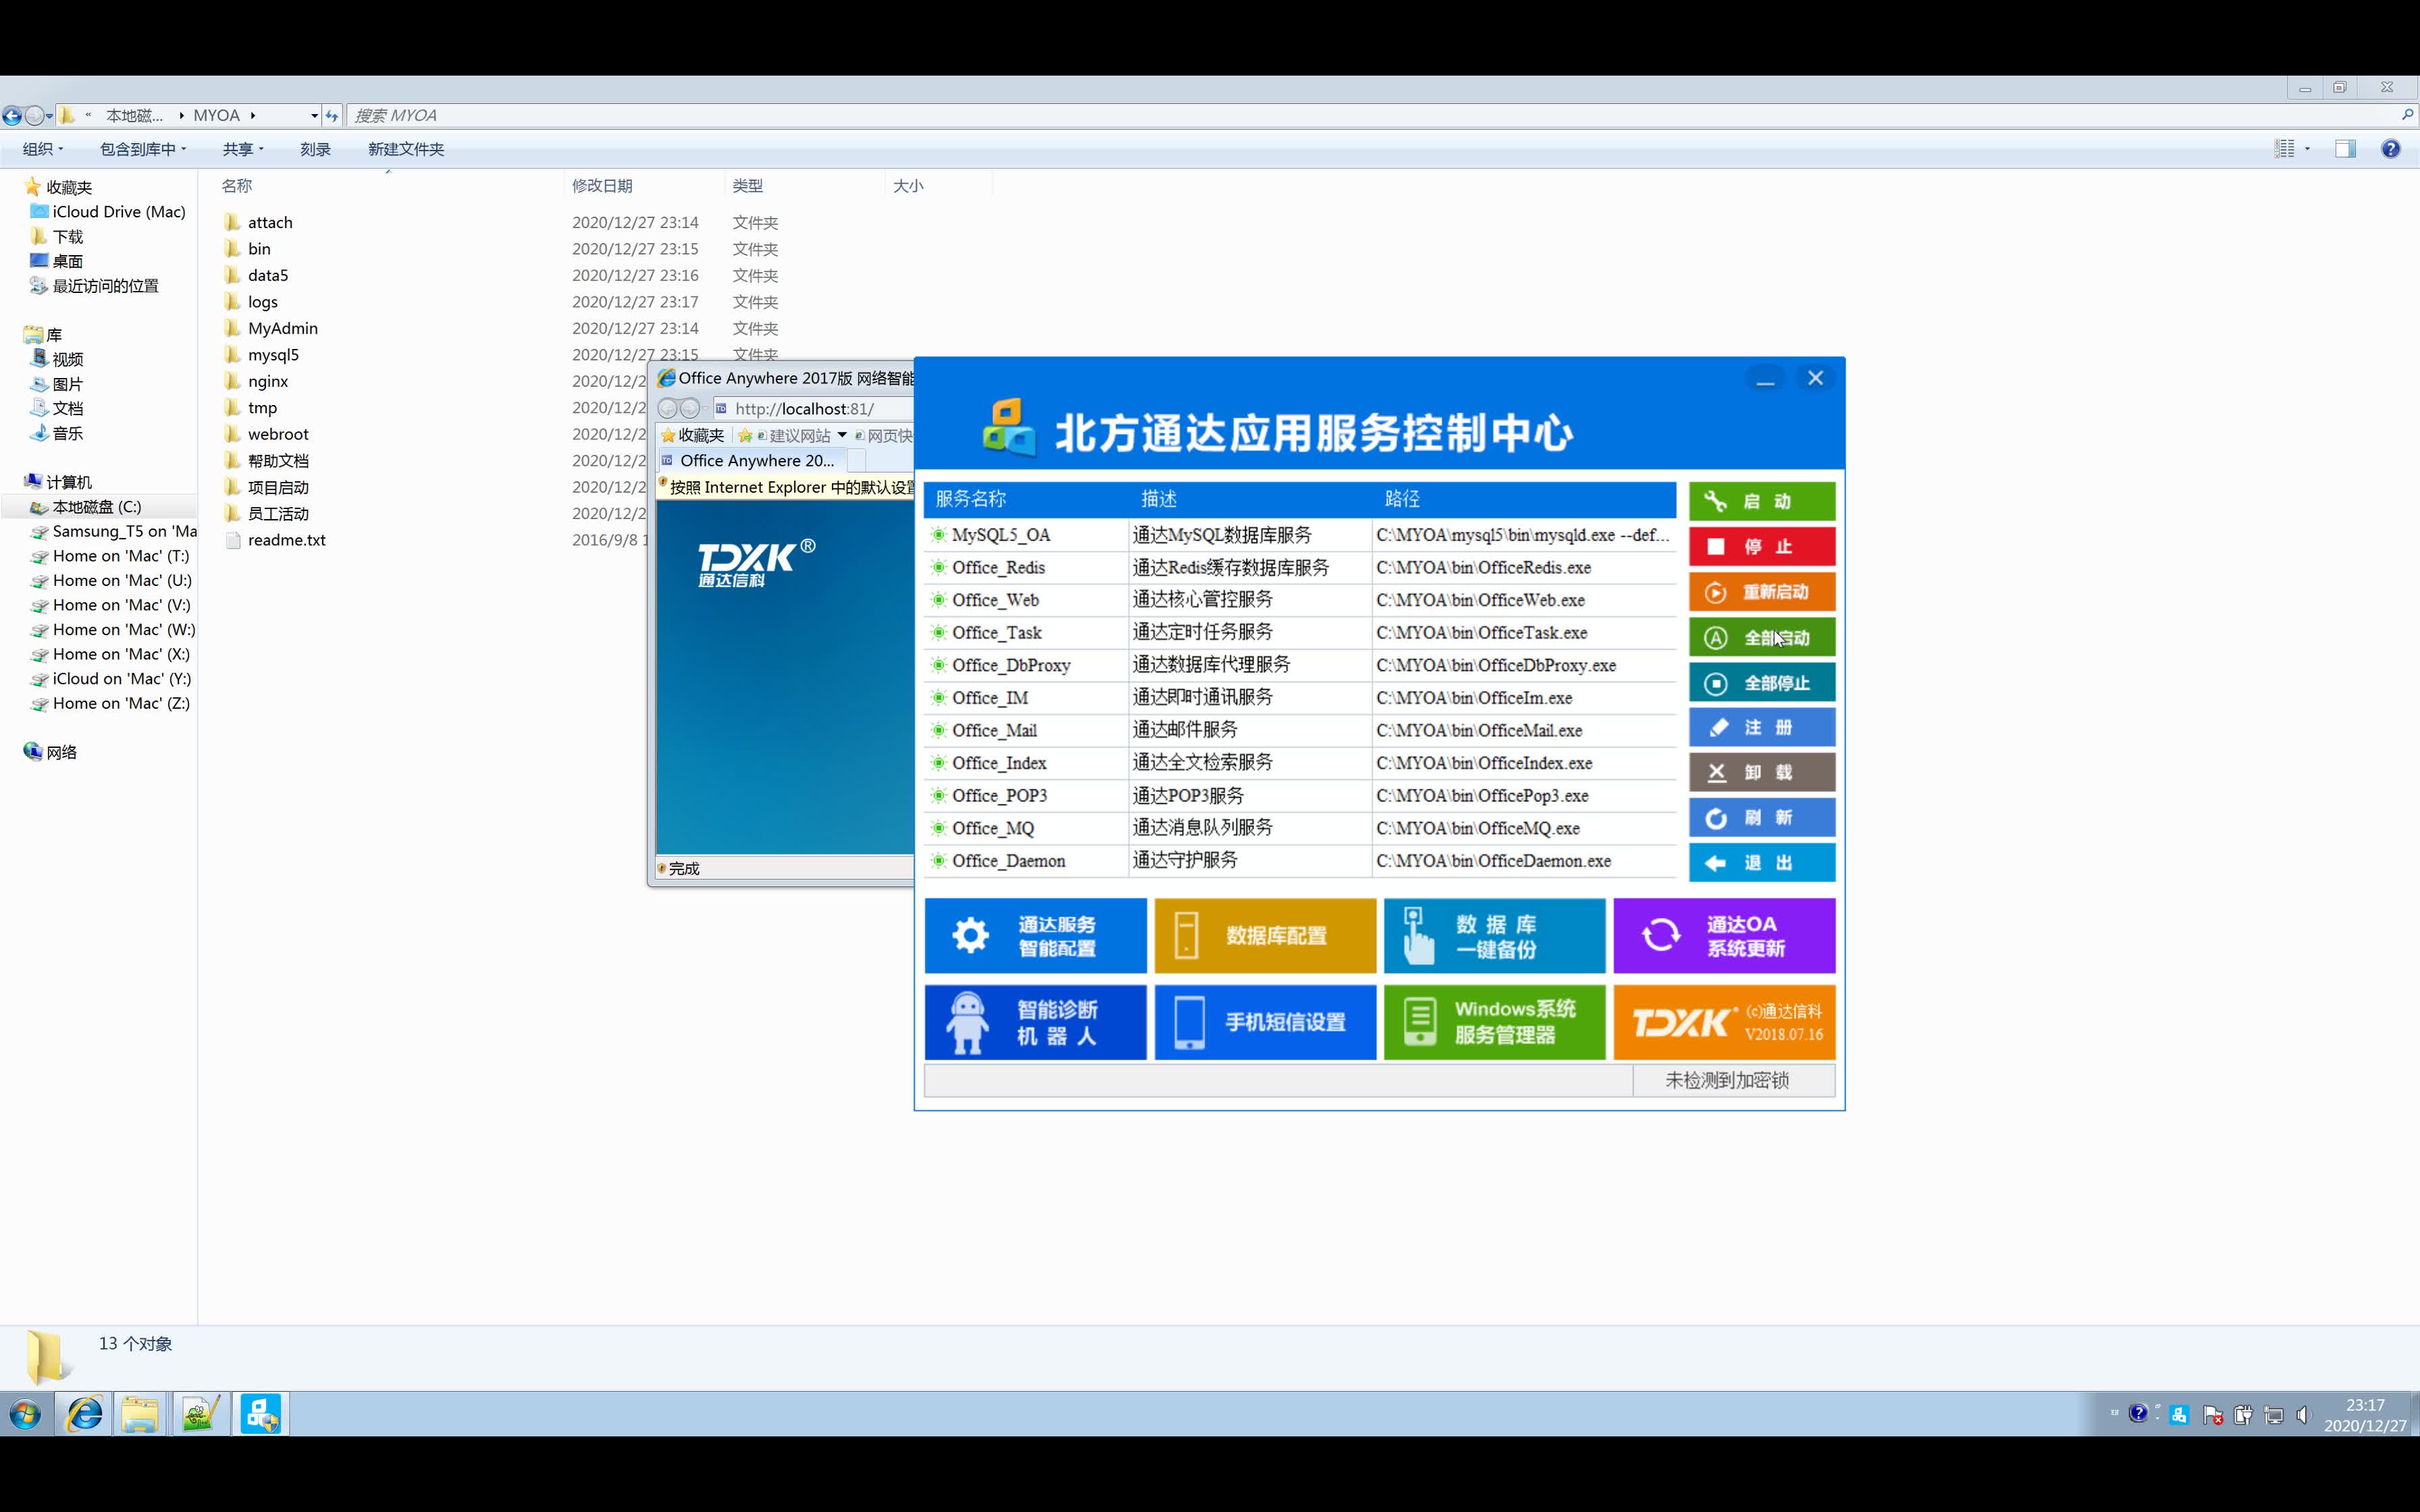This screenshot has height=1512, width=2420.
Task: Select the Office_Web service row
Action: [x=1300, y=600]
